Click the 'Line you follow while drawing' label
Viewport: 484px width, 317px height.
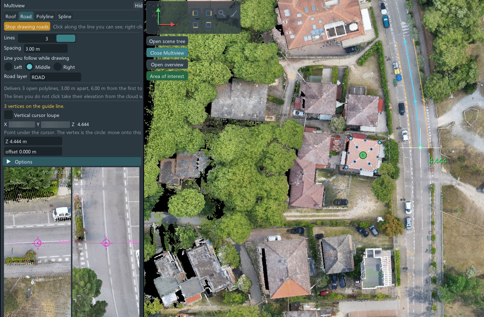(x=36, y=58)
